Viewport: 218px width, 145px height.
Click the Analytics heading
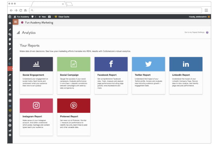coord(29,33)
